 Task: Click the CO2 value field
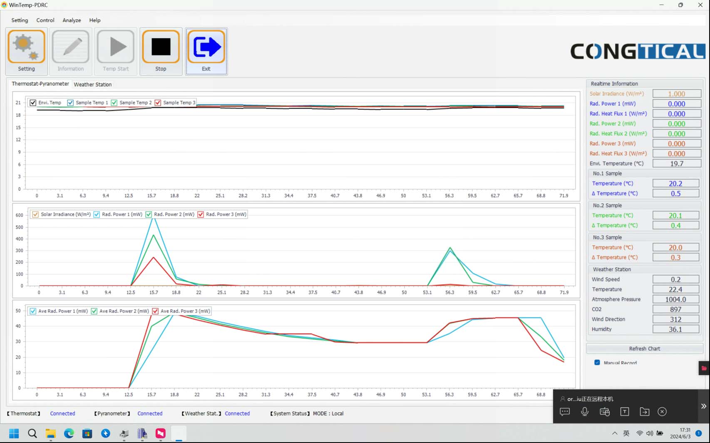(675, 310)
